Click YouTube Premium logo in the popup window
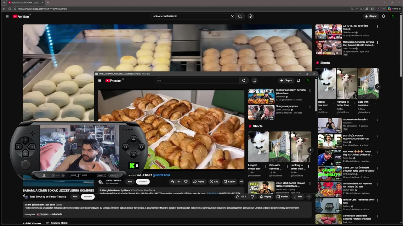The width and height of the screenshot is (403, 226). coord(114,81)
